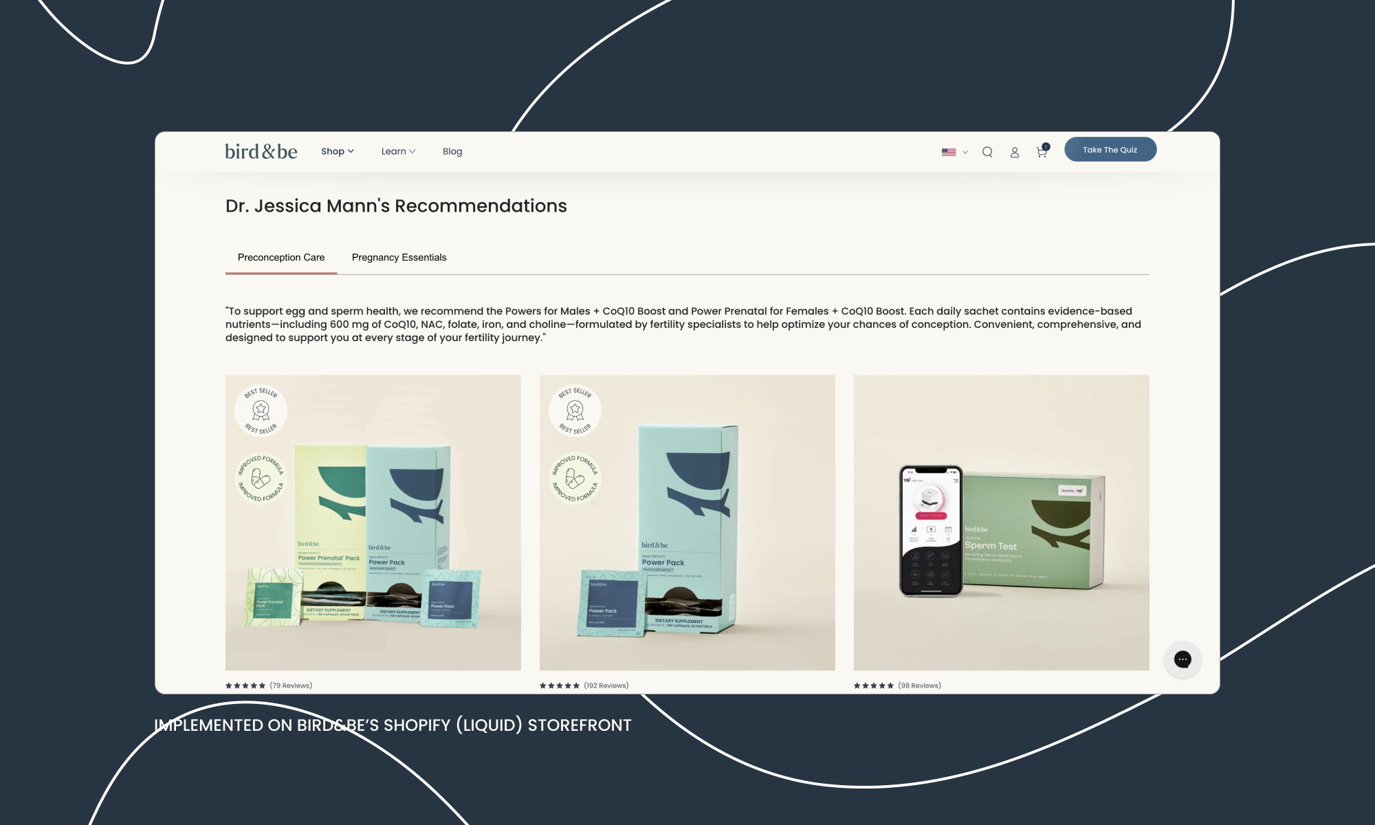Open the 79 Reviews link
This screenshot has width=1375, height=825.
(290, 685)
